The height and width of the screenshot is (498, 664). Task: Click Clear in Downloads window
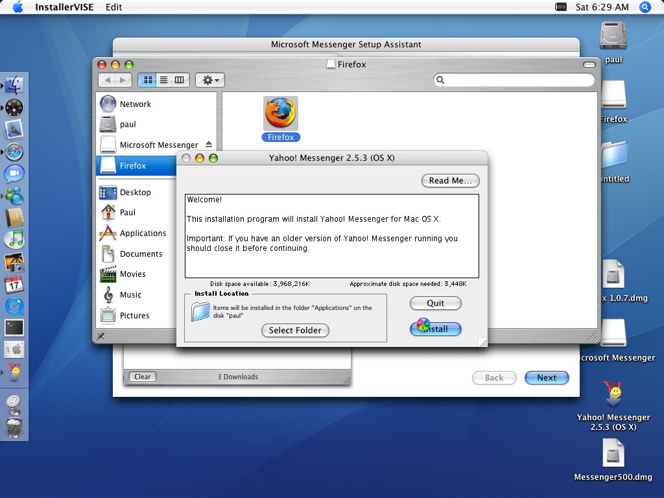(143, 377)
